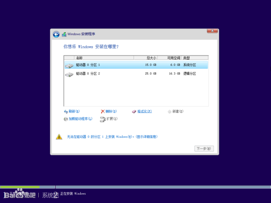Click the disc icon beside 加载驱动程序
271x203 pixels.
[66, 119]
